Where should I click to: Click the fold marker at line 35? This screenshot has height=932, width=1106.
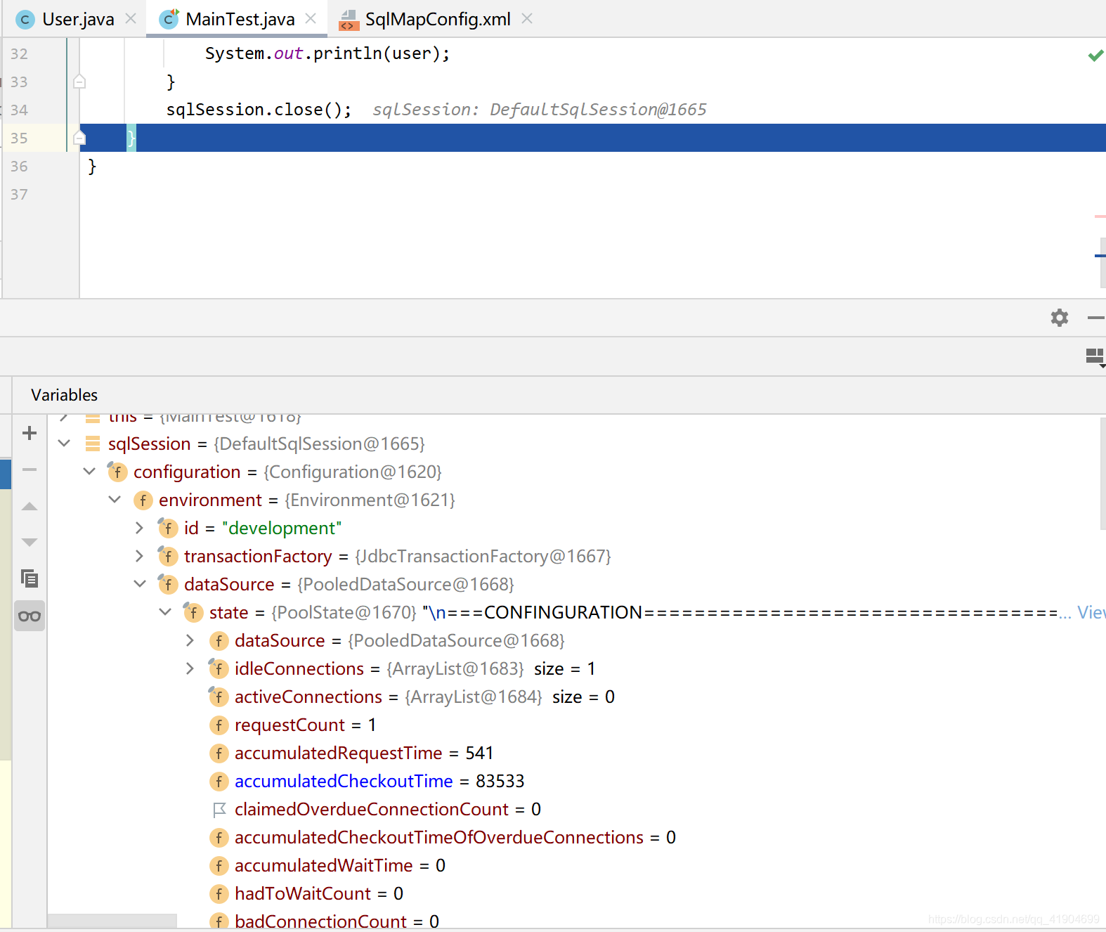(x=79, y=138)
